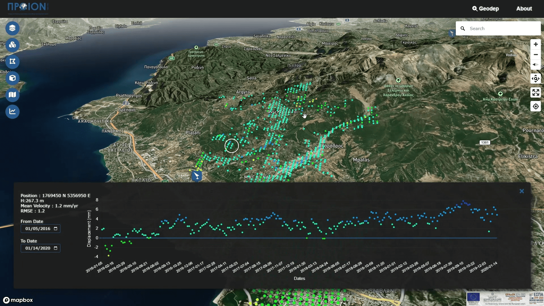544x306 pixels.
Task: Click the Platani map label
Action: pos(193,133)
